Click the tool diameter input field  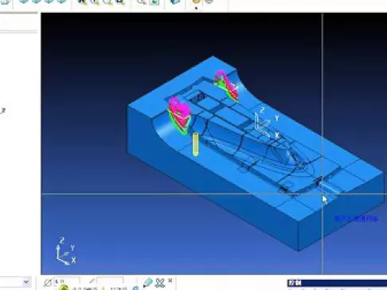(x=67, y=280)
